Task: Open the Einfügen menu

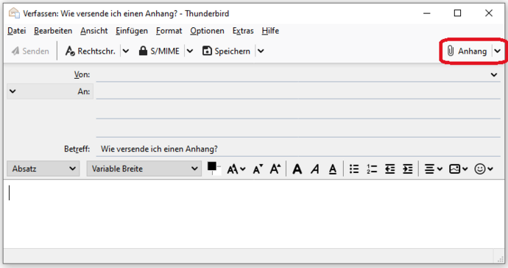Action: [132, 31]
